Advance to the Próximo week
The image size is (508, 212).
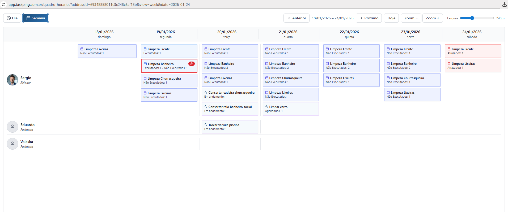(369, 18)
